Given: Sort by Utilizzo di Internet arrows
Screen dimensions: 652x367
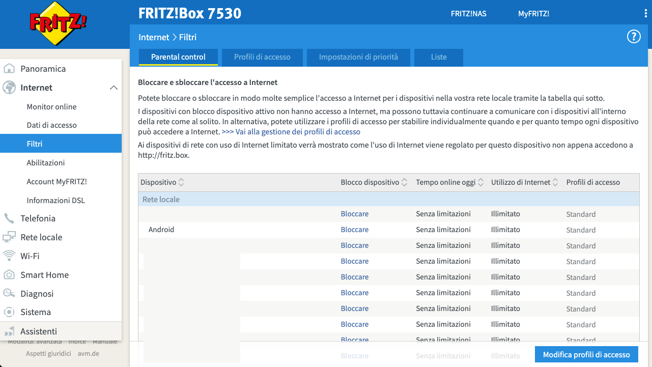Looking at the screenshot, I should [556, 182].
